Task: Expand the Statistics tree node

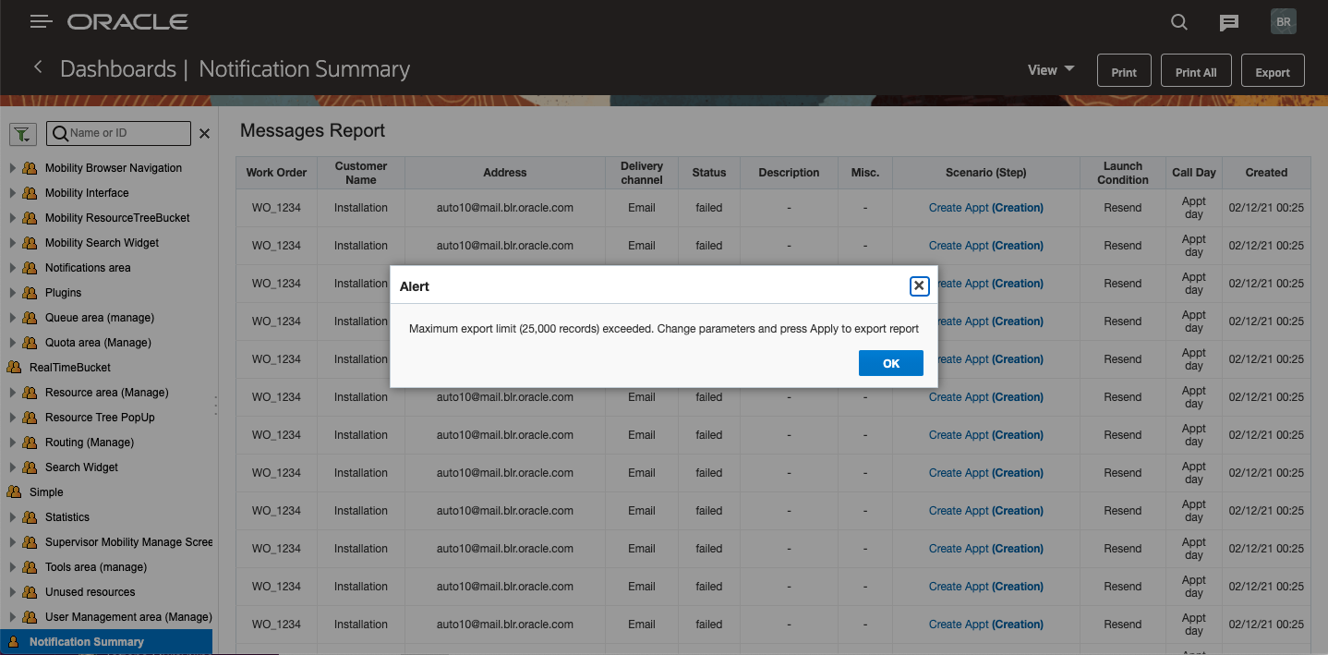Action: [x=13, y=517]
